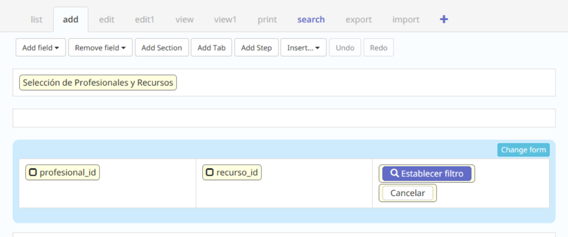Click the Undo button
This screenshot has height=237, width=568.
tap(345, 48)
